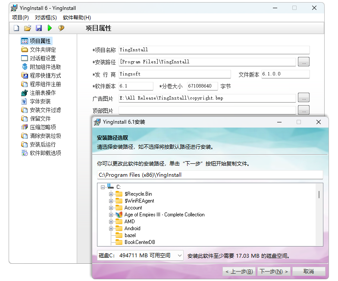Open the 对话框(S) menu
This screenshot has width=338, height=281.
tap(46, 18)
